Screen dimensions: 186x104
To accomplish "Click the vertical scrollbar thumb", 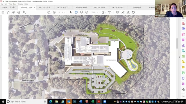I will tap(177, 43).
